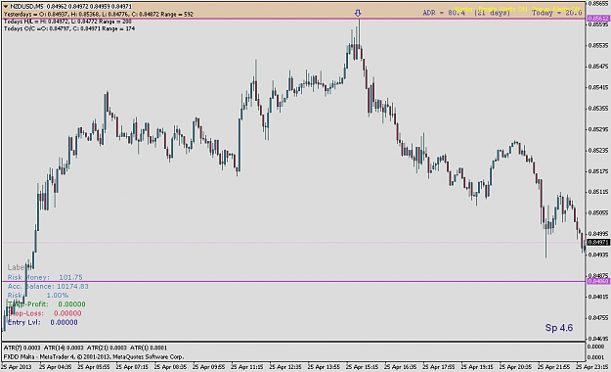Click the 25 Apr 2013 time axis label

pos(16,367)
